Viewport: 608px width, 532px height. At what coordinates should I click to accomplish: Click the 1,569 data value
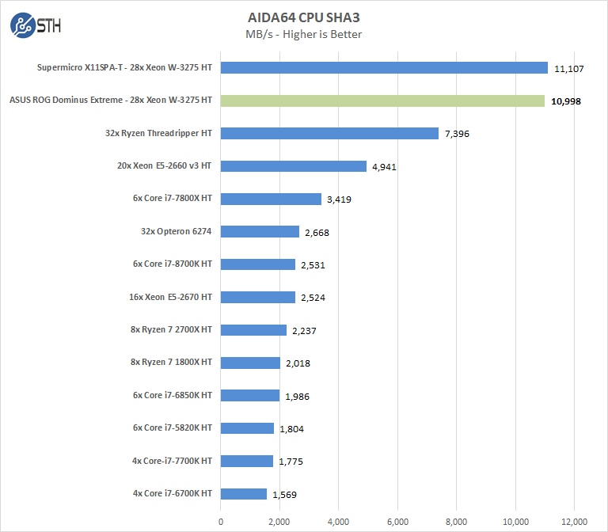point(285,495)
